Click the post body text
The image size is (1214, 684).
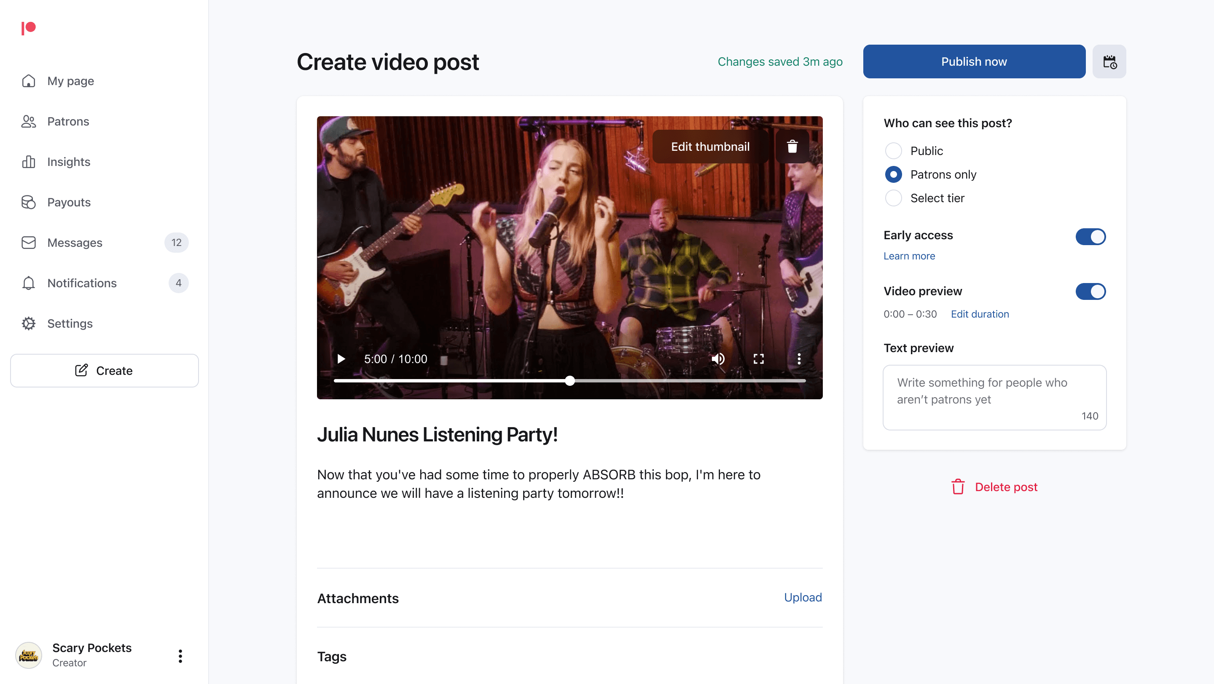(539, 484)
